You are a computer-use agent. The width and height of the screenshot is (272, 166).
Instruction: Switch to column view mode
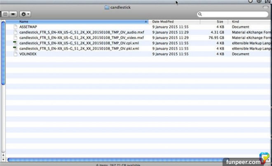click(x=5, y=14)
